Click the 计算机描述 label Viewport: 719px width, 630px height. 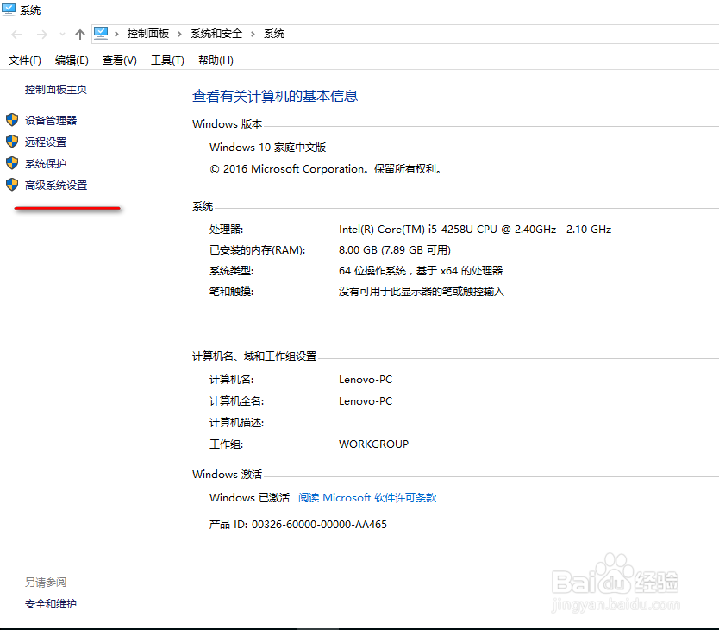point(236,423)
